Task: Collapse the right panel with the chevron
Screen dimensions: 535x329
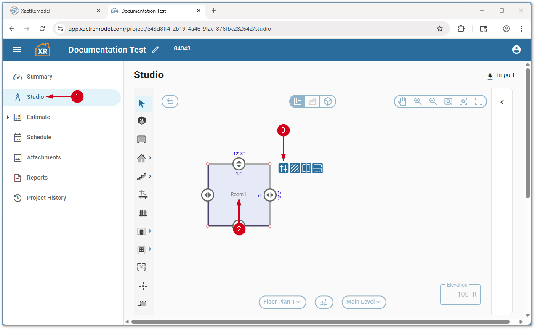Action: 502,102
